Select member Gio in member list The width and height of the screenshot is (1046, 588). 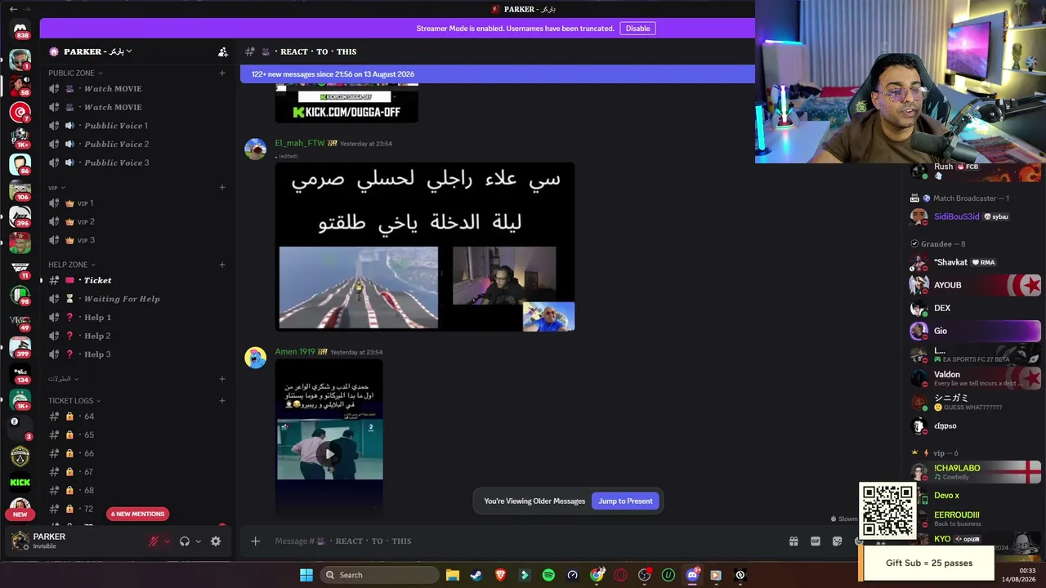tap(975, 331)
